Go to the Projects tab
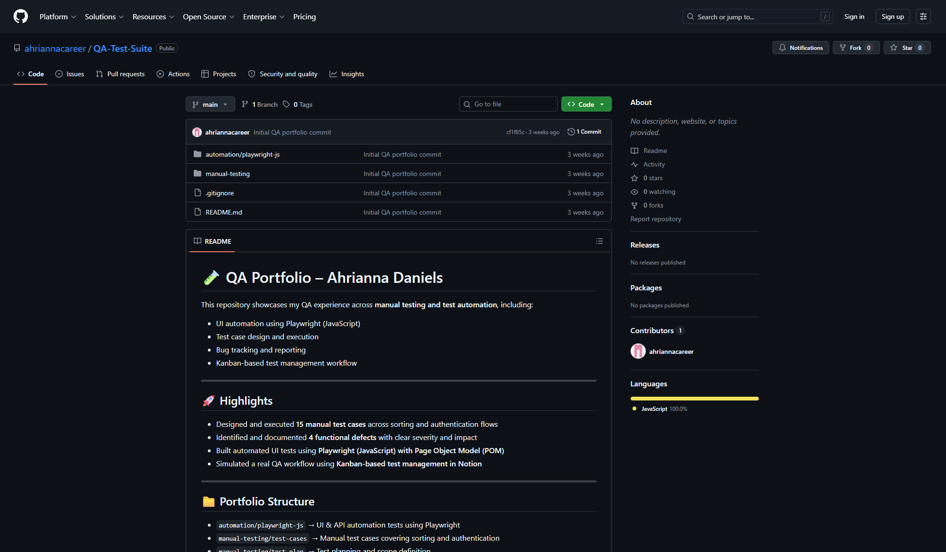The image size is (946, 552). point(219,74)
